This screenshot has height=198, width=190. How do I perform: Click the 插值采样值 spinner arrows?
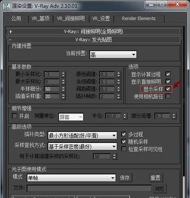click(63, 96)
